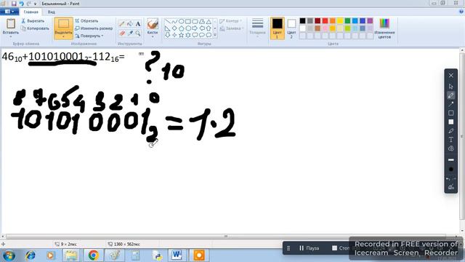465x262 pixels.
Task: Activate Color 2 (Цвет 2) selector
Action: pos(291,28)
